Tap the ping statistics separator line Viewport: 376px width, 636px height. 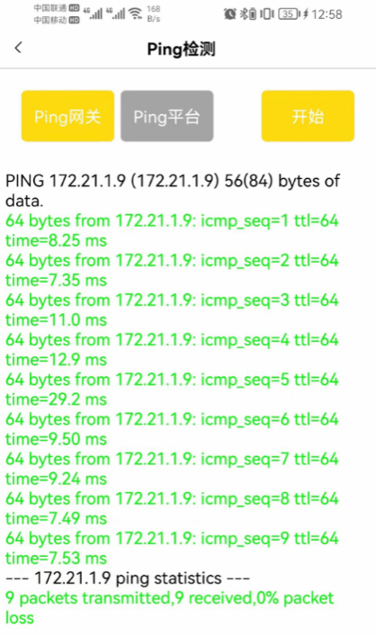128,578
